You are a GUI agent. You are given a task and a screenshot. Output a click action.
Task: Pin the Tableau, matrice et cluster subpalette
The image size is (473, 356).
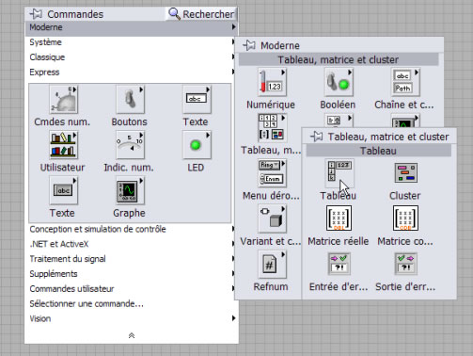tap(316, 137)
